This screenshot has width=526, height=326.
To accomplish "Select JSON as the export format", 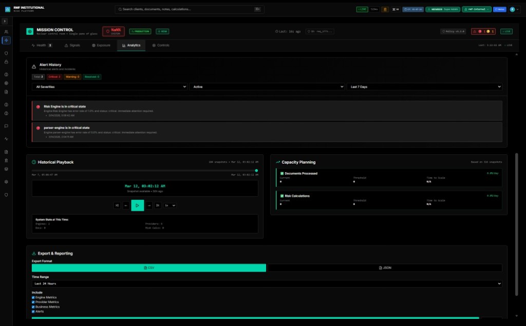I will click(385, 268).
